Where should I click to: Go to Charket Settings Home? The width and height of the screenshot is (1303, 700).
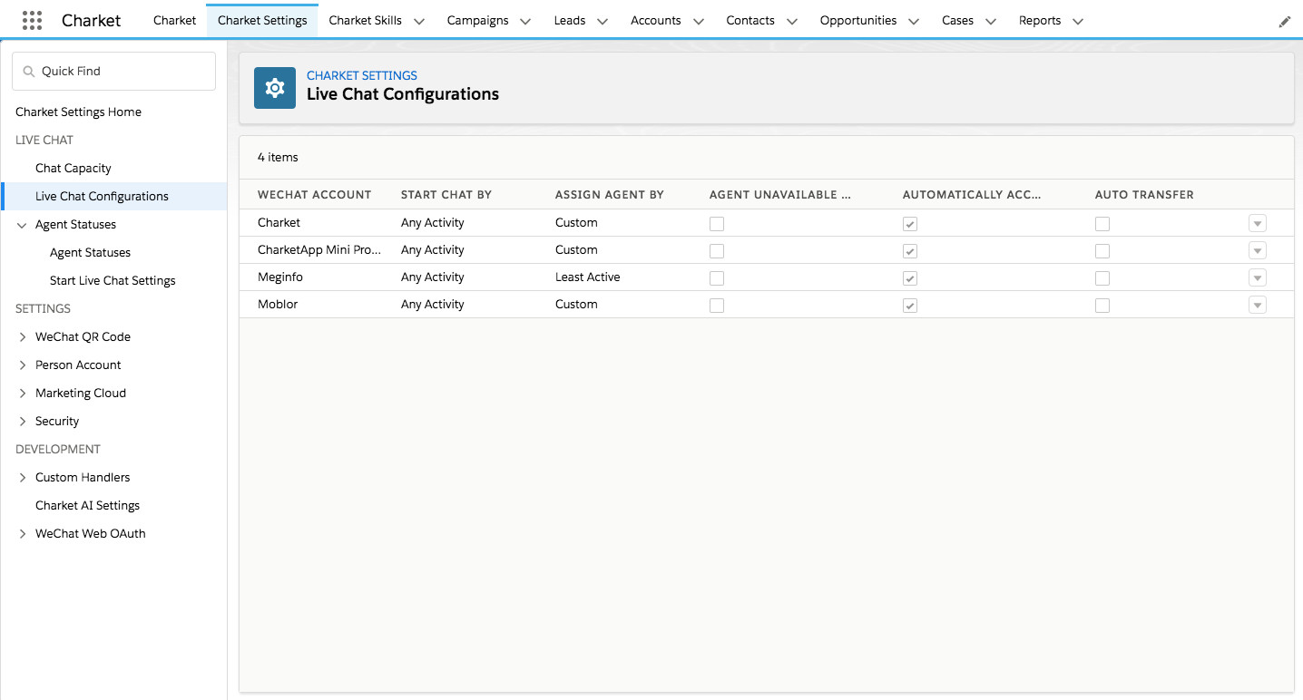point(78,112)
